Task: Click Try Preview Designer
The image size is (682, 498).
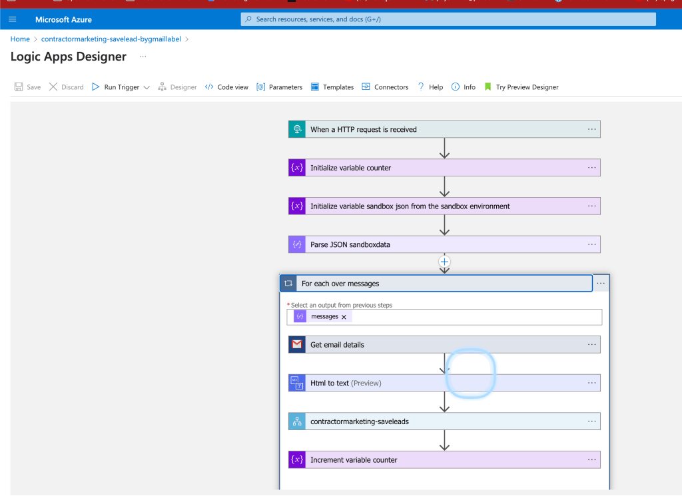Action: 527,87
